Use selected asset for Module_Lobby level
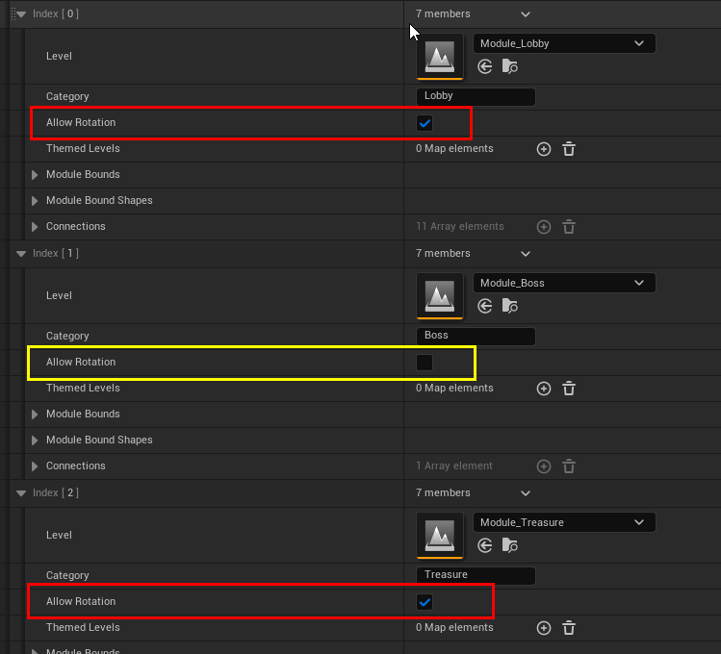721x654 pixels. click(484, 66)
